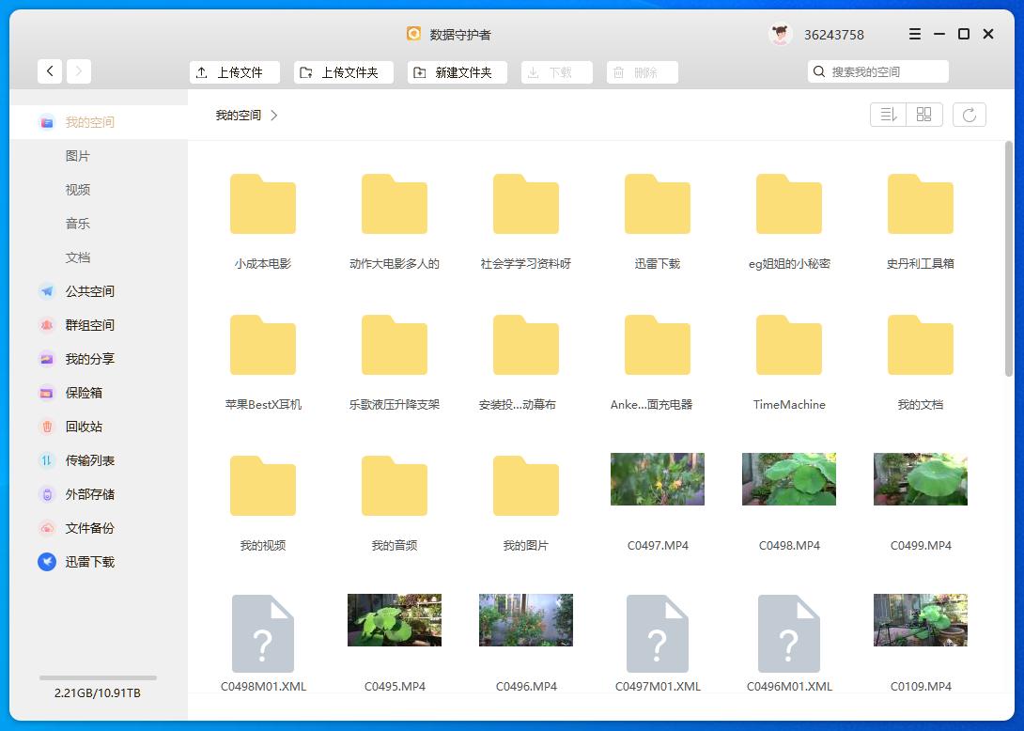Click the 新建文件夹 new folder button
Viewport: 1024px width, 731px height.
[457, 71]
